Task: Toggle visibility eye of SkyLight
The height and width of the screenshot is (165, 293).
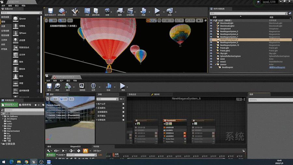Action: click(x=211, y=53)
